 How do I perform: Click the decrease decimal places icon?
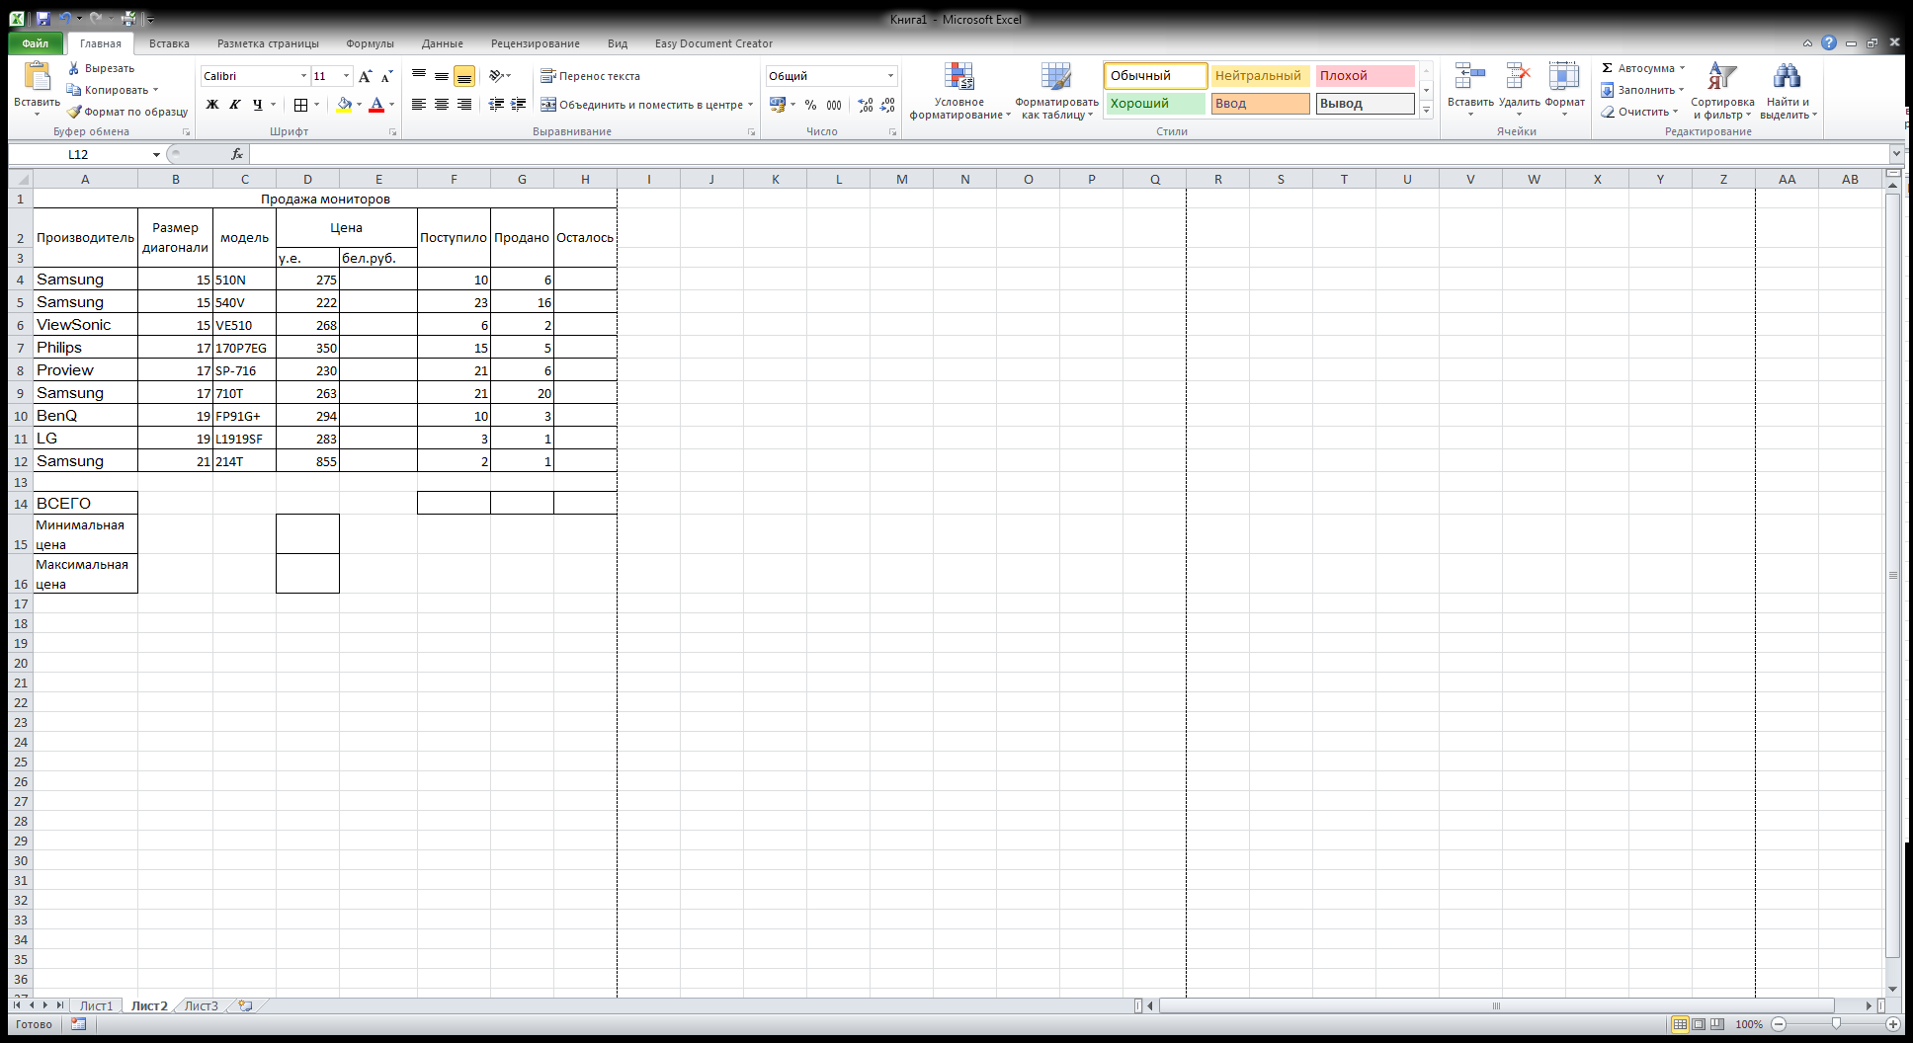pos(887,105)
